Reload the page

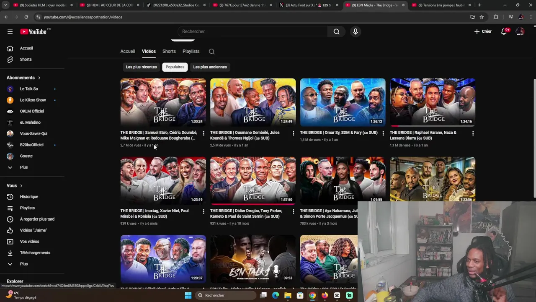tap(26, 17)
